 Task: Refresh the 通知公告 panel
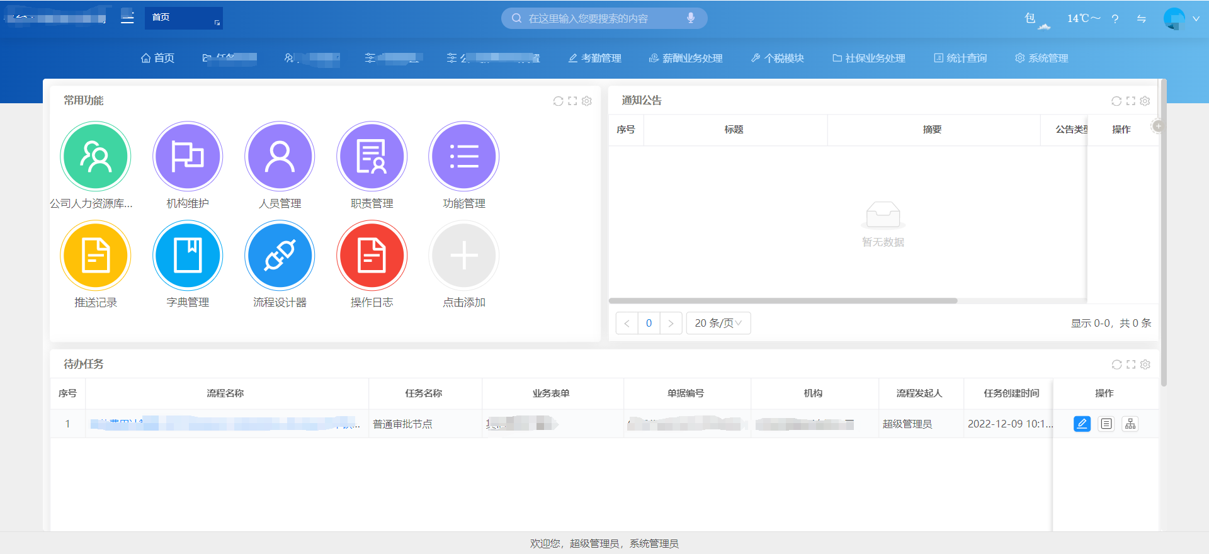[1116, 101]
